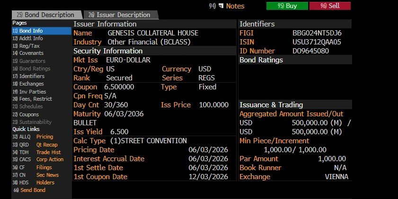Viewport: 398px width, 199px height.
Task: Open the Exchanges page
Action: pyautogui.click(x=28, y=84)
